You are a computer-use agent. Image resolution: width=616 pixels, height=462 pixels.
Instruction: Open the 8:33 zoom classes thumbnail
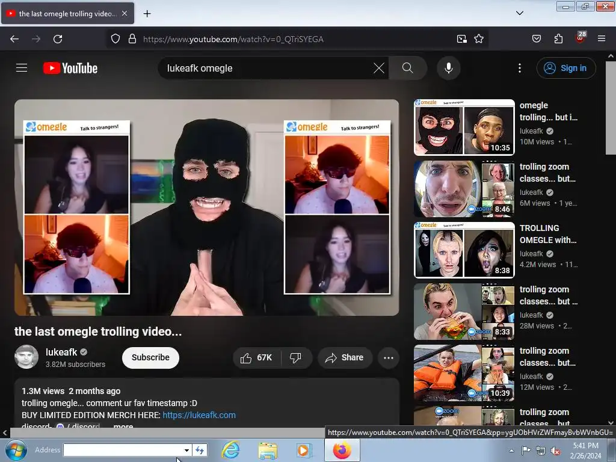click(x=464, y=311)
